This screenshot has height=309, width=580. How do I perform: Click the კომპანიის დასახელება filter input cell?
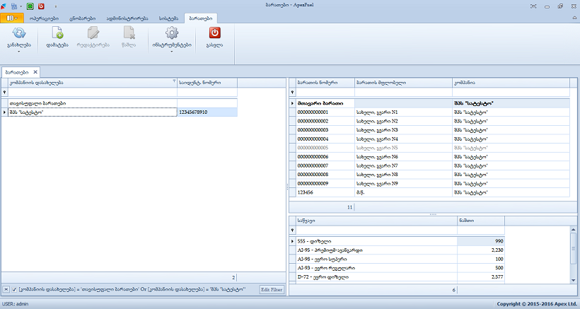(x=93, y=93)
